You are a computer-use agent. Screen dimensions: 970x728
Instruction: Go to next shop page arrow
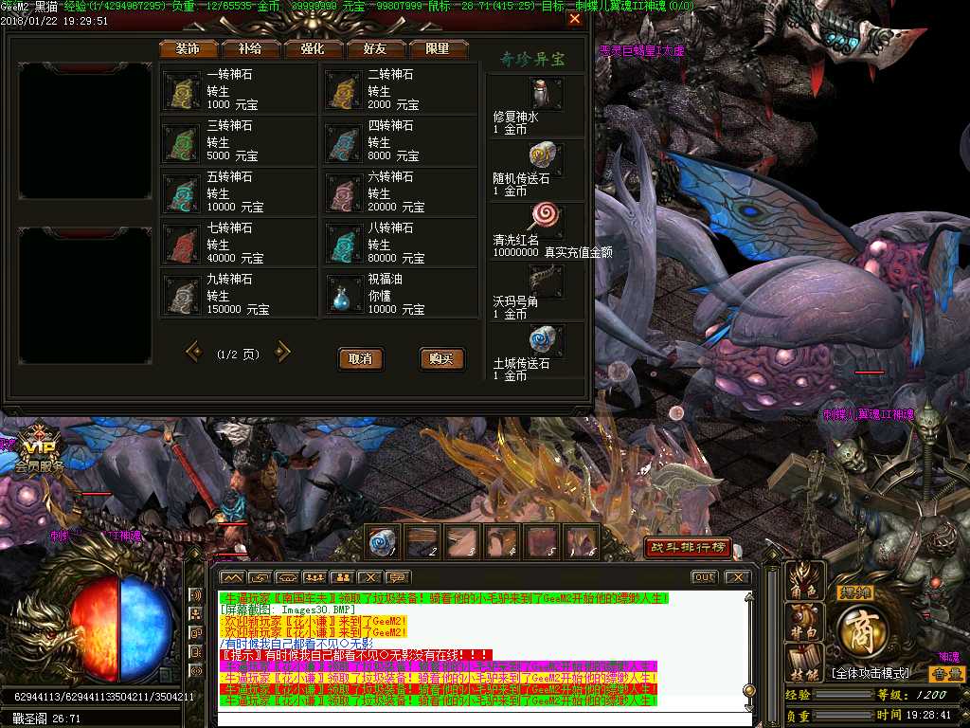coord(281,353)
